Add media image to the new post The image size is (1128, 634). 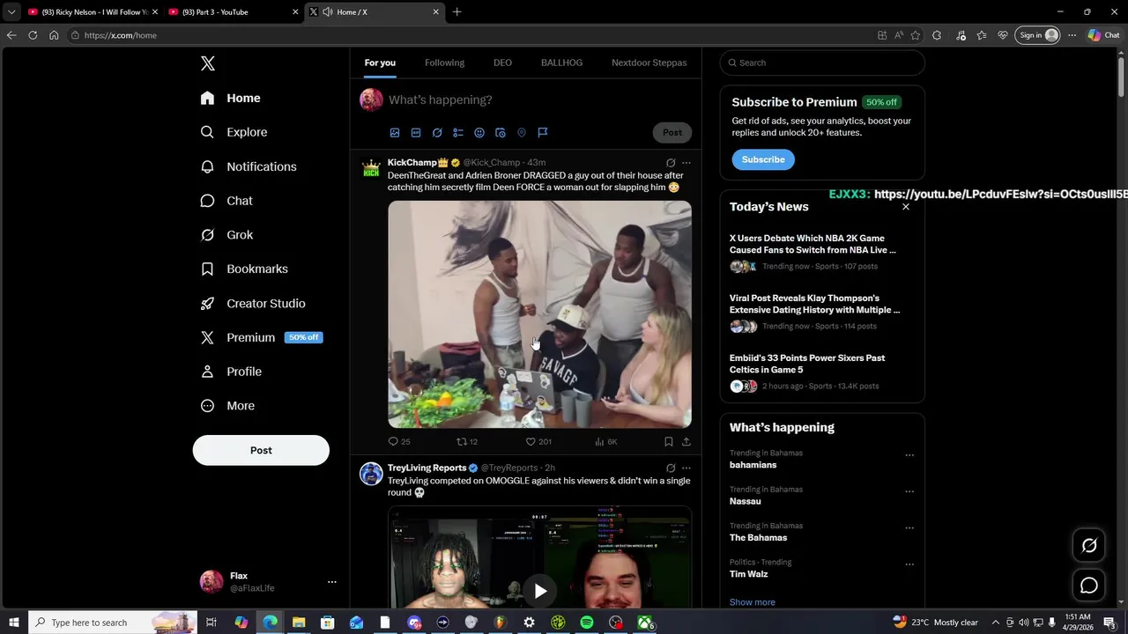(395, 133)
